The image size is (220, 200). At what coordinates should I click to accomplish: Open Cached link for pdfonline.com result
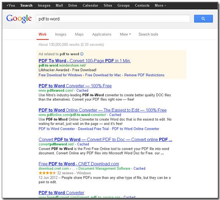click(115, 115)
